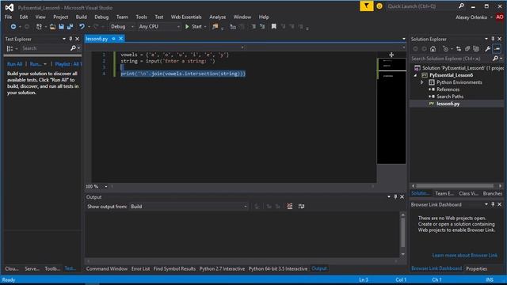This screenshot has height=285, width=507.
Task: Click Pending Changes Filter clock icon
Action: [x=445, y=49]
